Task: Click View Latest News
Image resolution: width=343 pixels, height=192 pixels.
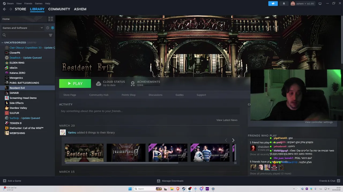Action: click(227, 120)
